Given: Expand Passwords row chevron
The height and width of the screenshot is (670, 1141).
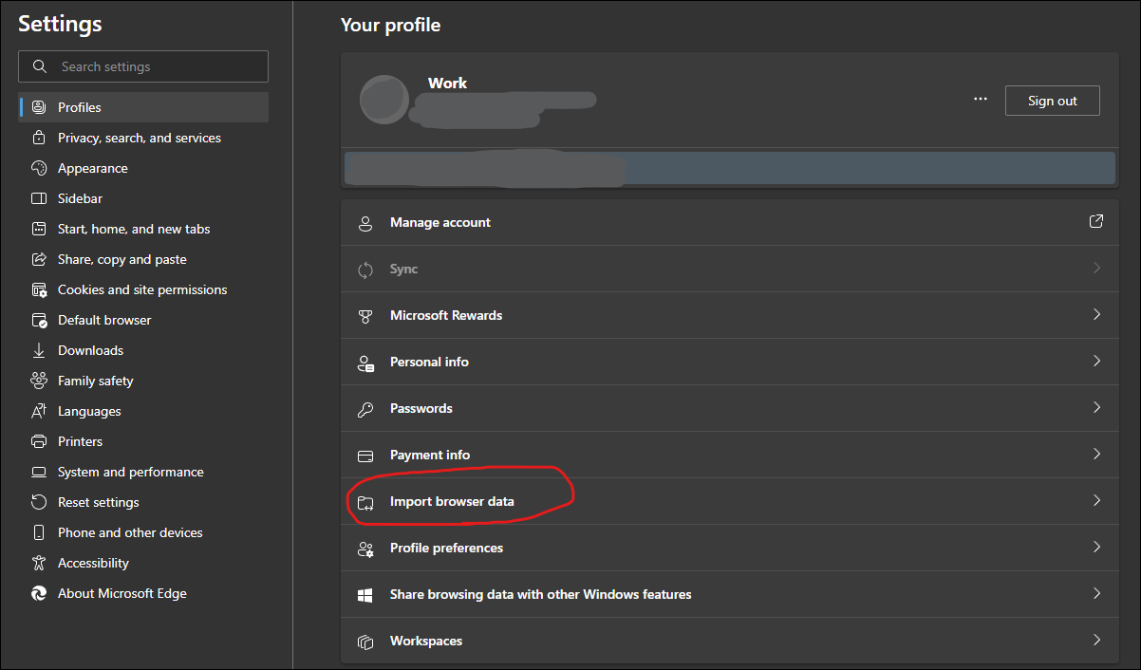Looking at the screenshot, I should (1096, 407).
